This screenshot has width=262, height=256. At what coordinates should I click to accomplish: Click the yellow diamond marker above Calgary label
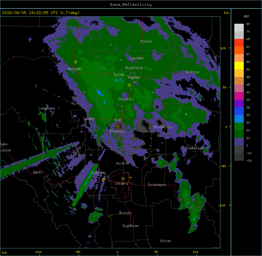click(x=123, y=179)
